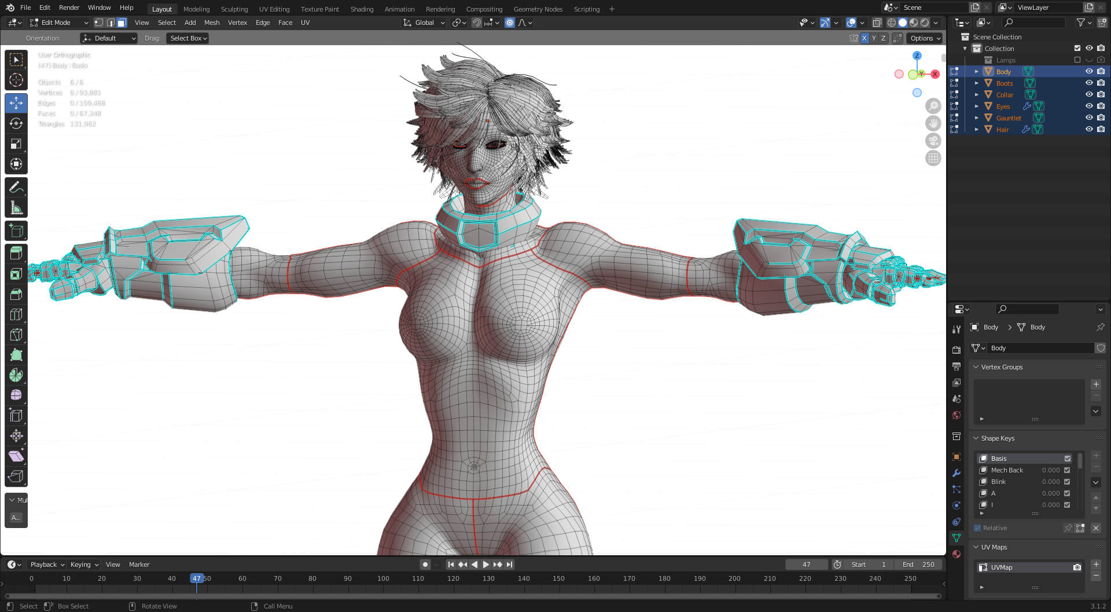Viewport: 1111px width, 612px height.
Task: Select the Measure tool
Action: pos(16,207)
